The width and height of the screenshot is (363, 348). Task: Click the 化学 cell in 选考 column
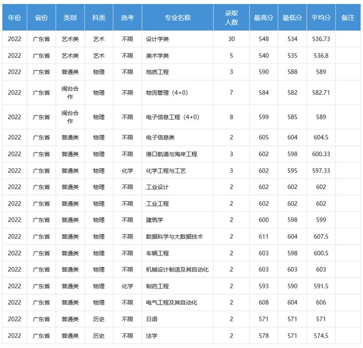[x=128, y=170]
